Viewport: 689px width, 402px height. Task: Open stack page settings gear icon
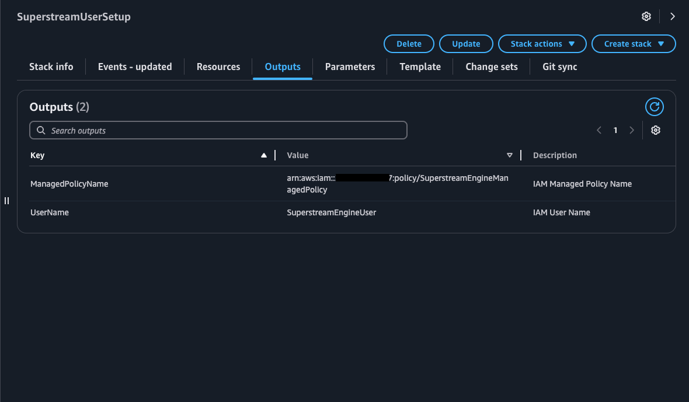646,17
